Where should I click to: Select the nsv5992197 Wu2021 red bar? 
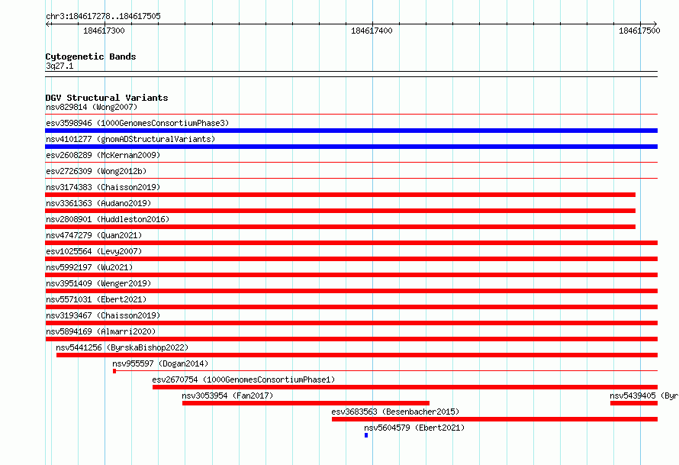pos(351,275)
